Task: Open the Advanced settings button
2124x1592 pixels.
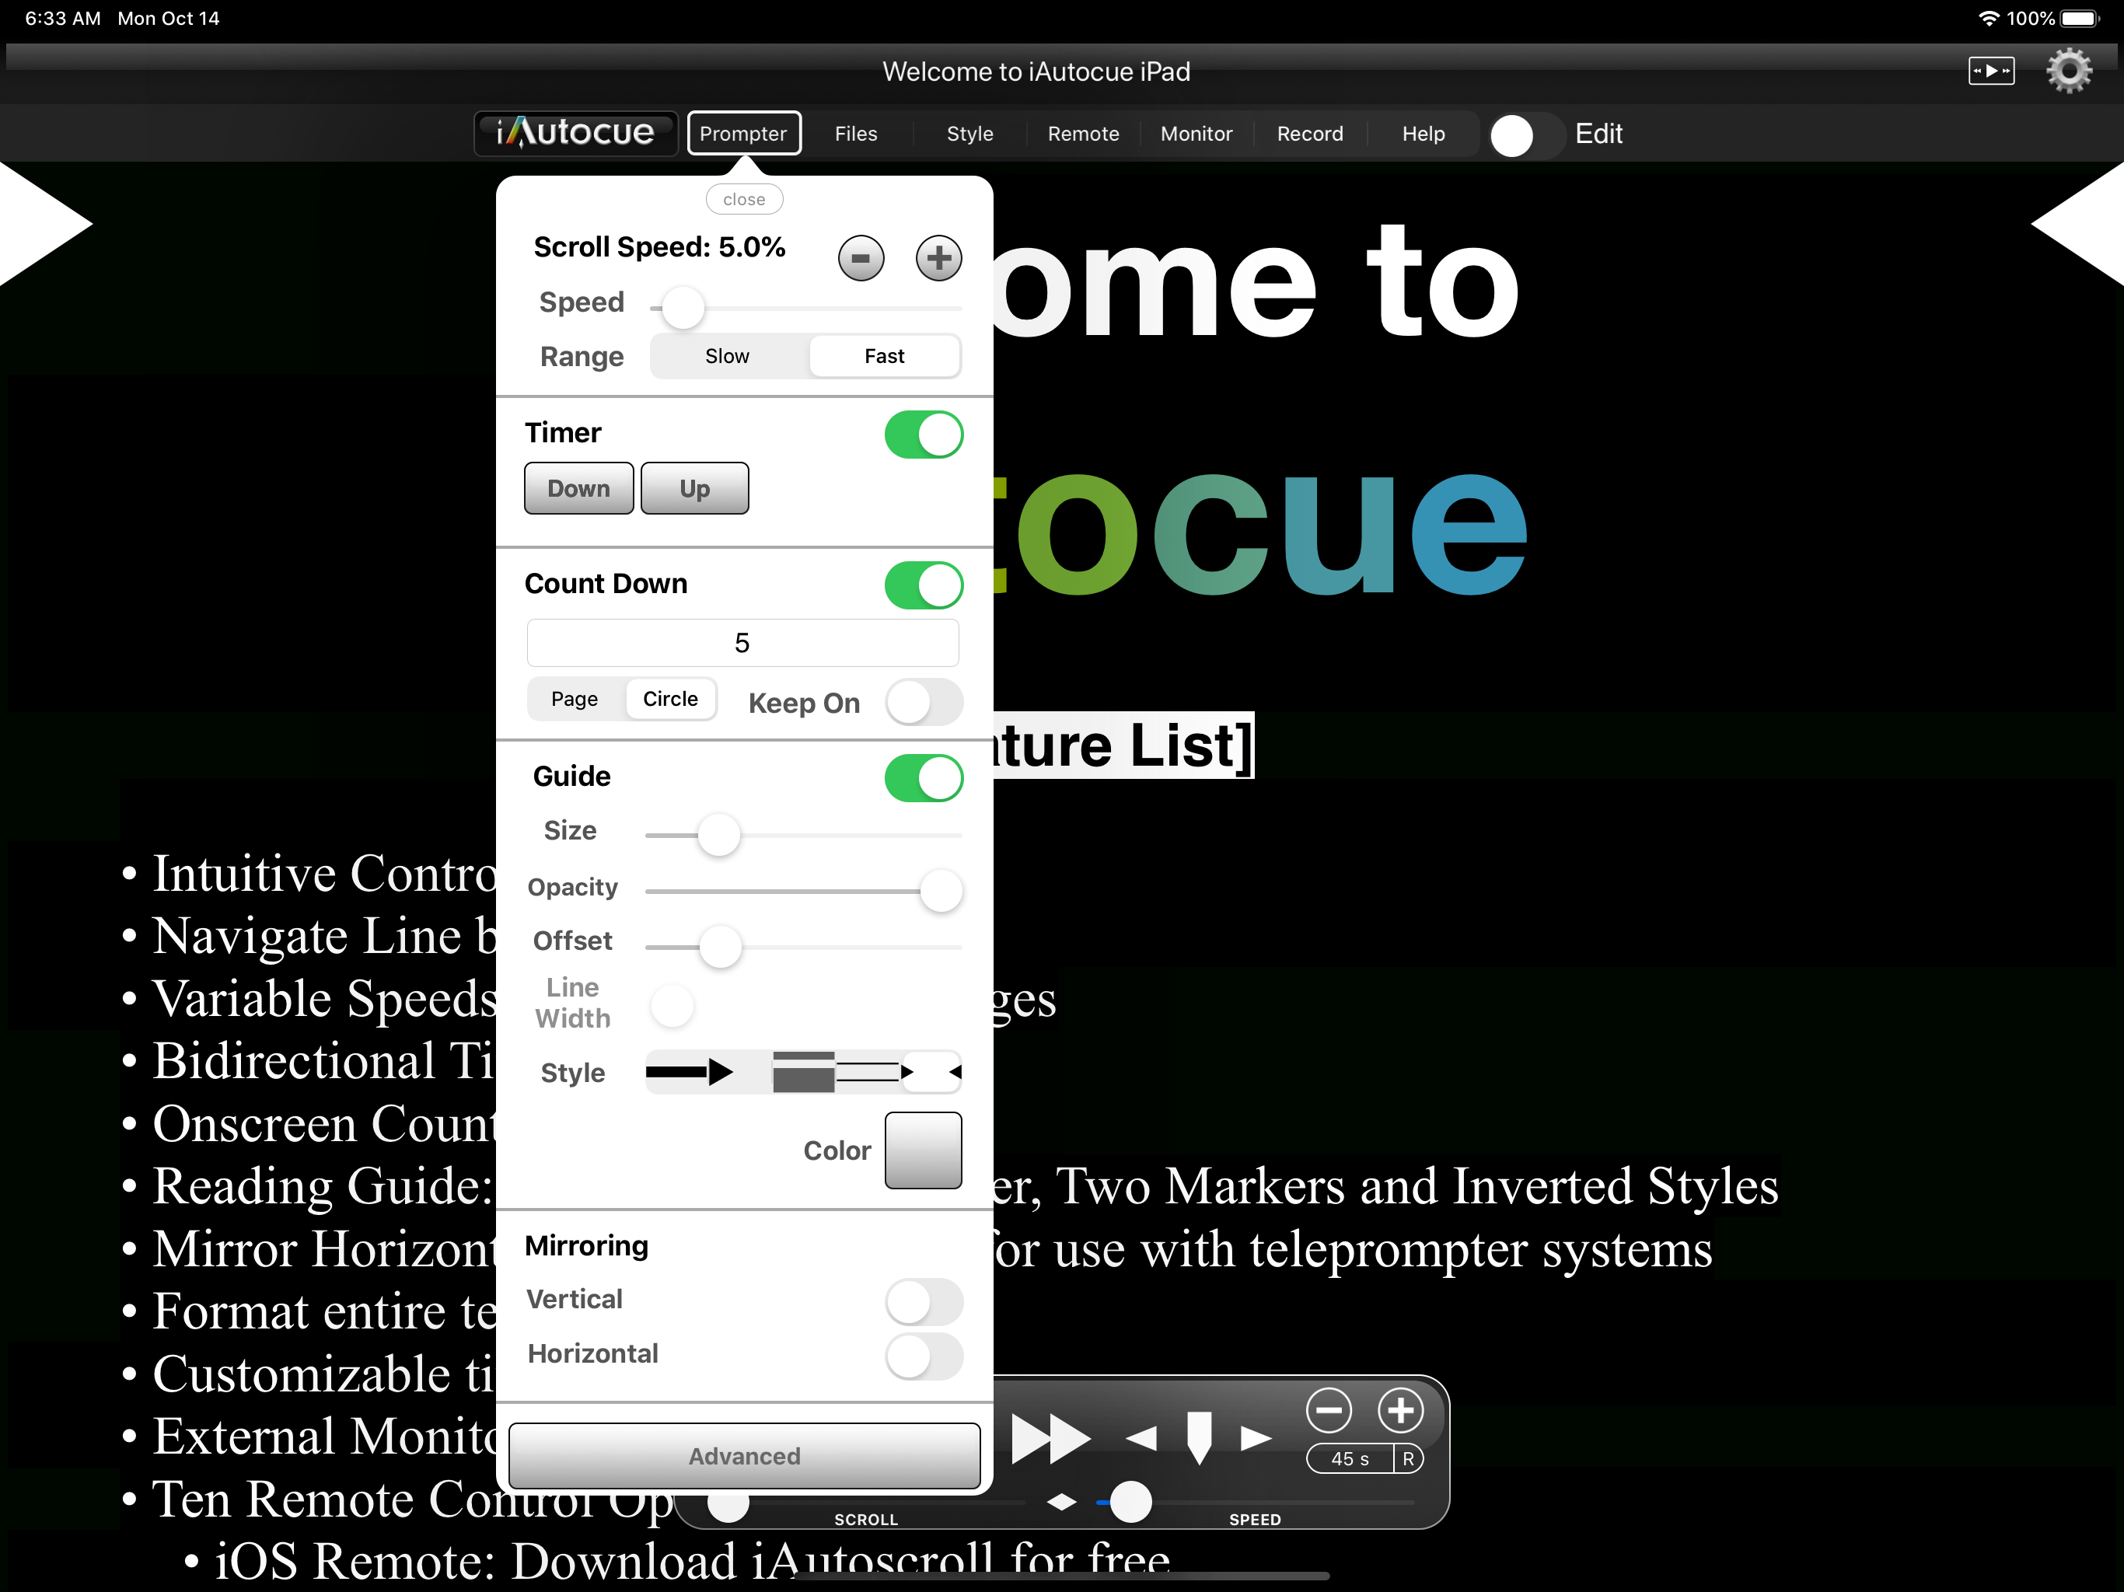Action: point(744,1456)
